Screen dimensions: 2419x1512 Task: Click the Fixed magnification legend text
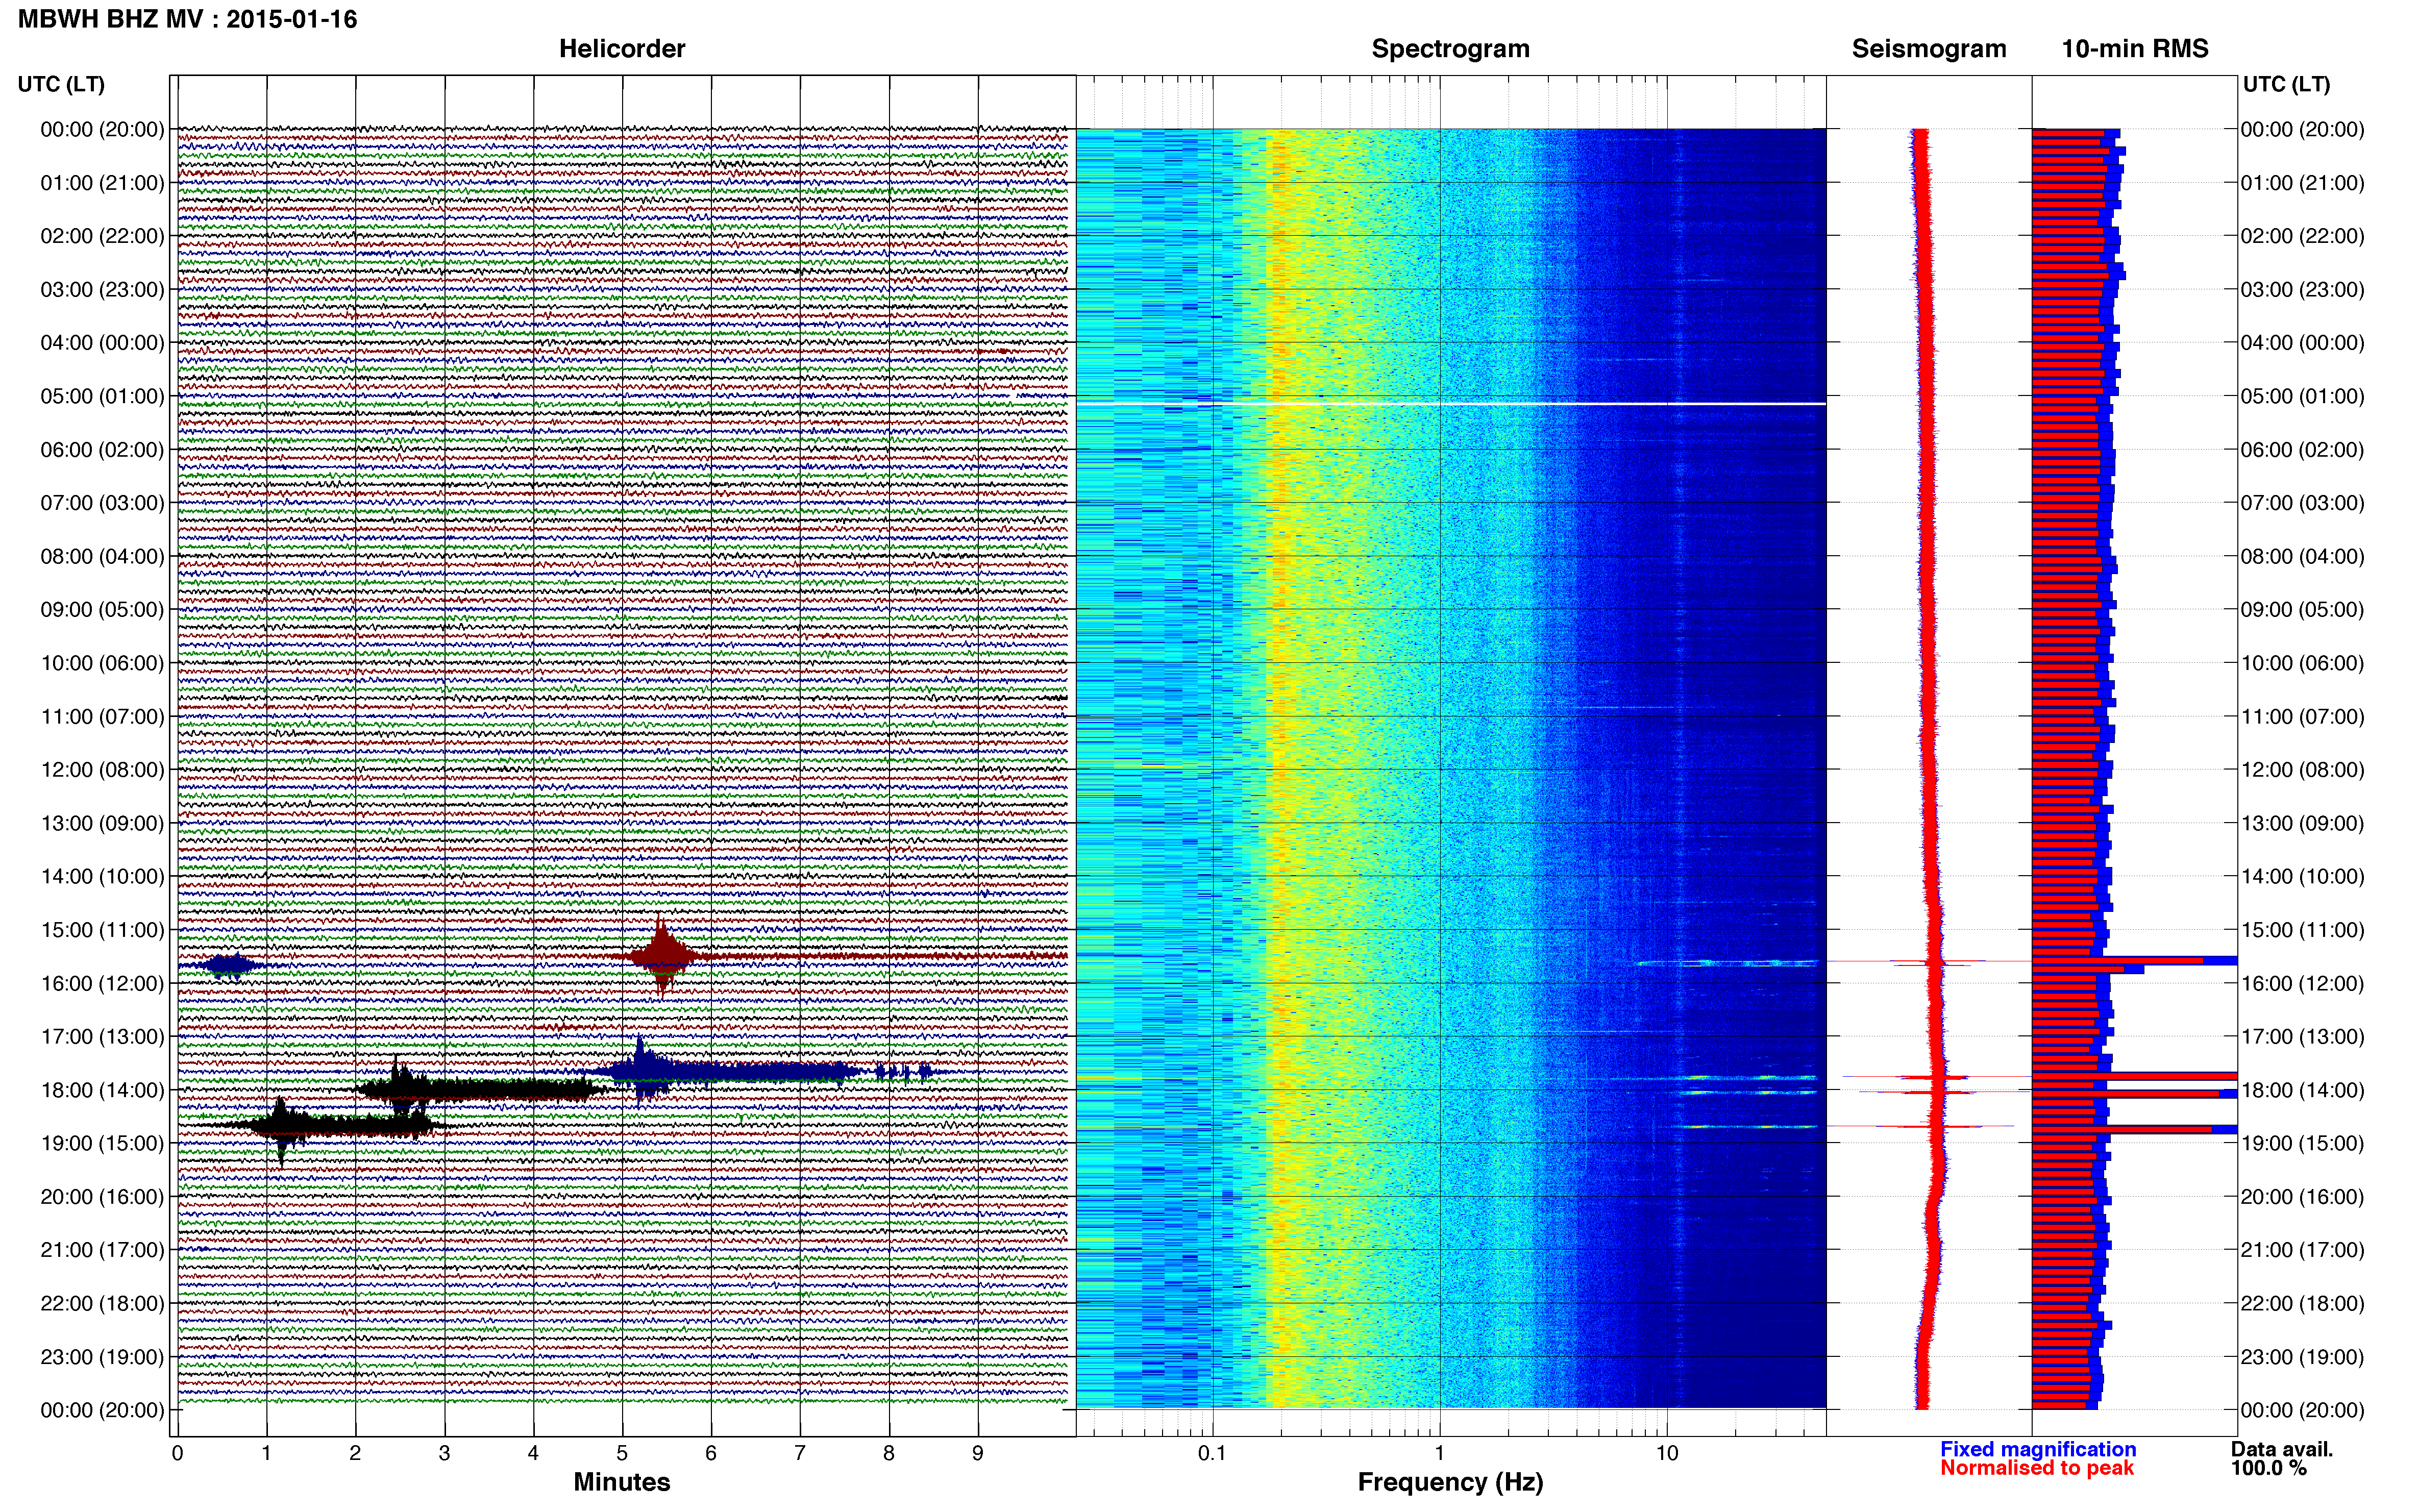[2037, 1449]
